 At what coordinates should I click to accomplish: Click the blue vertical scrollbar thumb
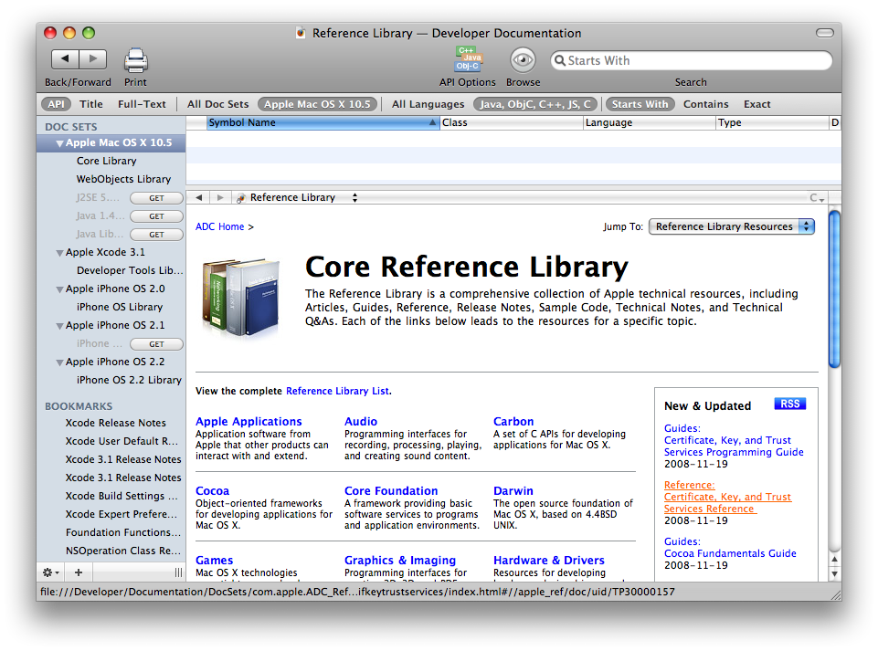coord(834,289)
